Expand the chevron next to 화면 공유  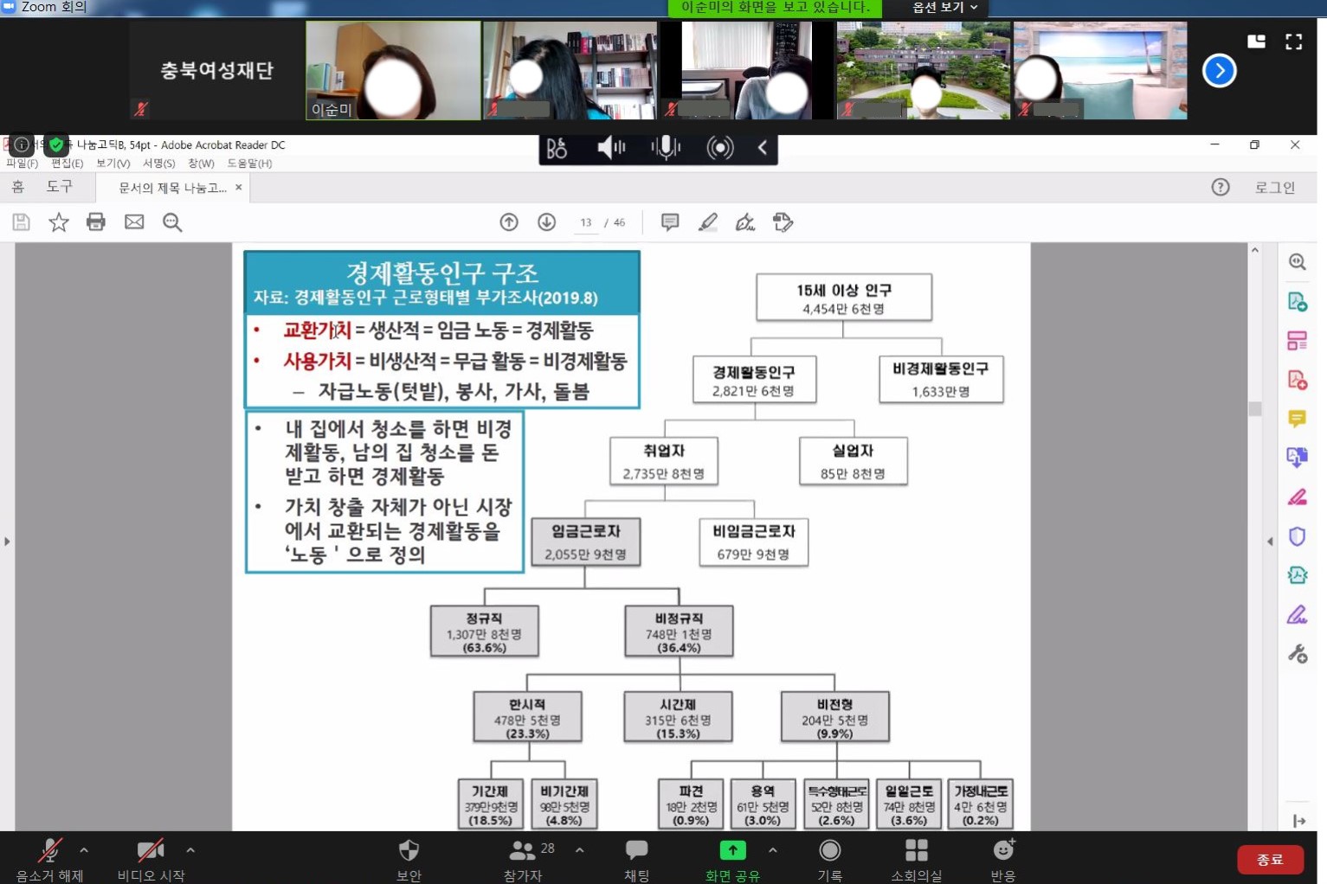click(x=773, y=850)
